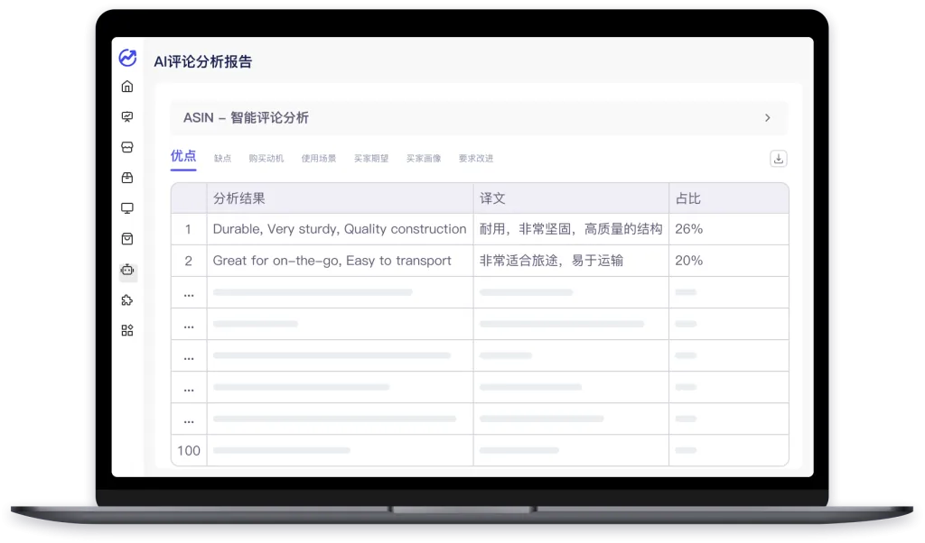Click the apps grid sidebar icon
925x543 pixels.
(127, 330)
